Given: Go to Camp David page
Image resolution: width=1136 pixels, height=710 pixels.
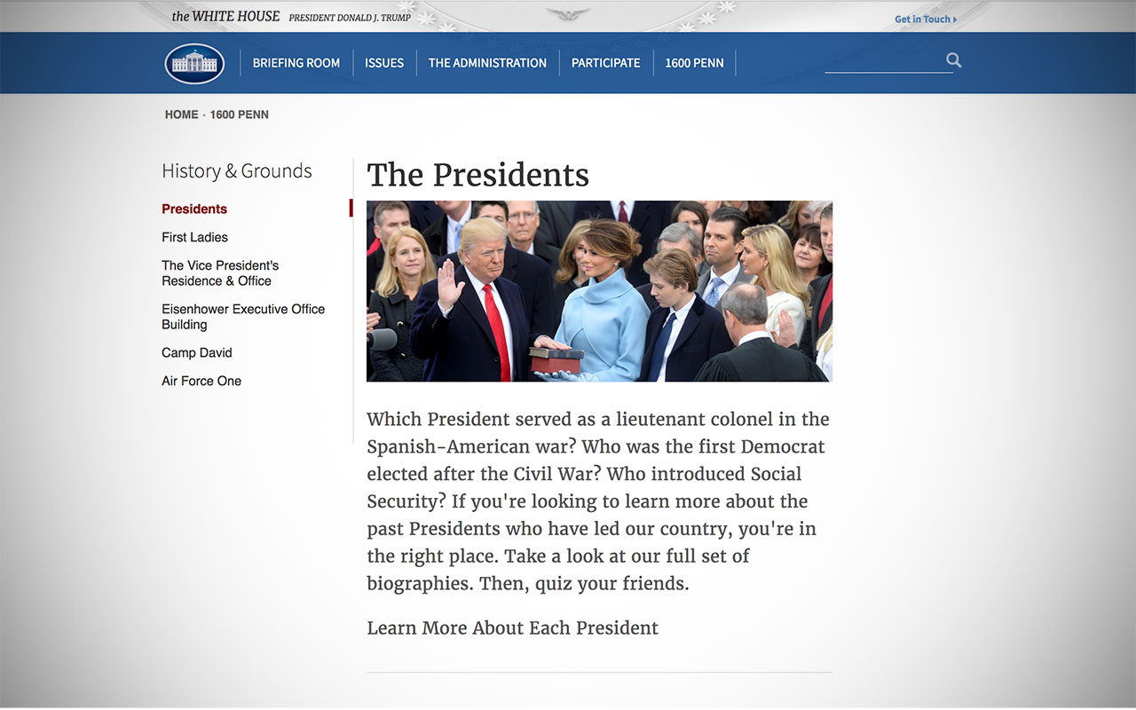Looking at the screenshot, I should [x=196, y=353].
